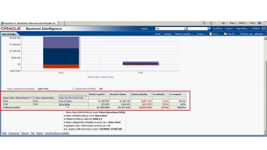Click the Cost of Sales link
The image size is (267, 150).
pyautogui.click(x=65, y=101)
